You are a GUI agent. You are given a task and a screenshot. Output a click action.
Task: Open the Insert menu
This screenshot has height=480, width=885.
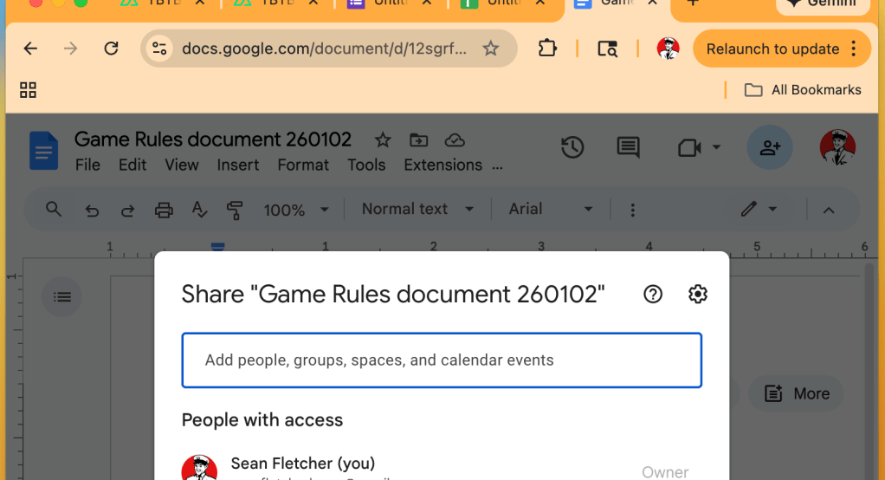tap(238, 165)
